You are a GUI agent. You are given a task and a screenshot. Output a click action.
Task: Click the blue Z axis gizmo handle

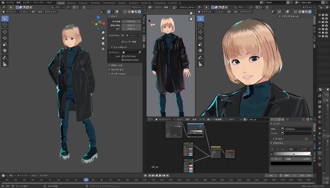(x=98, y=17)
